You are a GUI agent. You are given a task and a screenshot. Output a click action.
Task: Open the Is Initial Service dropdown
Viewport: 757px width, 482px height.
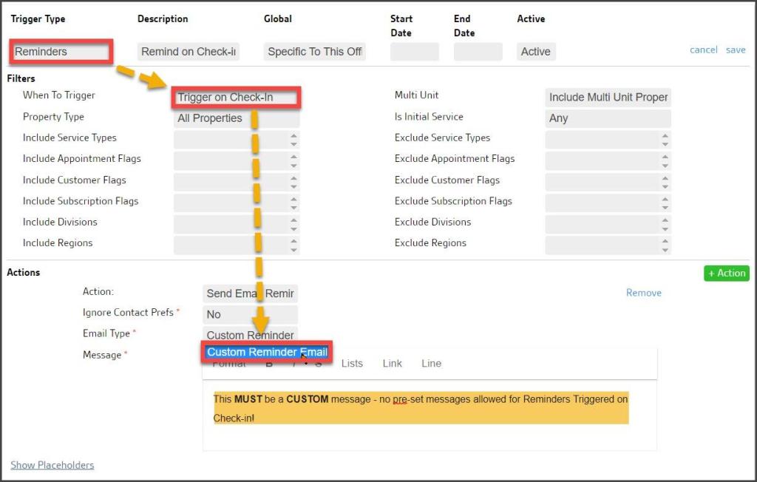point(608,118)
